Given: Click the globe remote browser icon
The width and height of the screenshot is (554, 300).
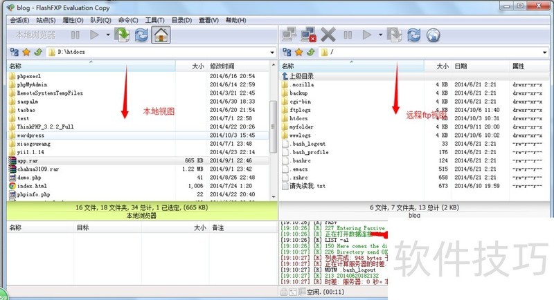Looking at the screenshot, I should 434,35.
